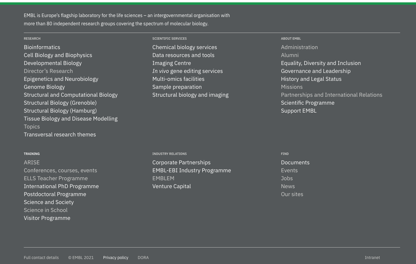Viewport: 416px width, 264px height.
Task: Visit Science in School page
Action: [46, 210]
